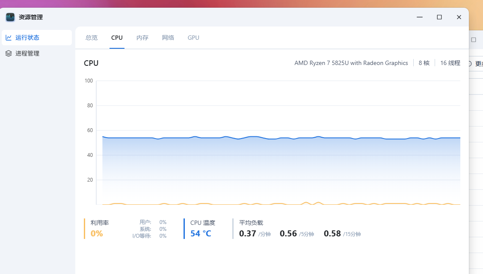This screenshot has width=483, height=274.
Task: Select the CPU tab
Action: [x=117, y=38]
